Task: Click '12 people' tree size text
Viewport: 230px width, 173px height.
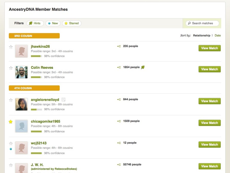Action: click(130, 143)
